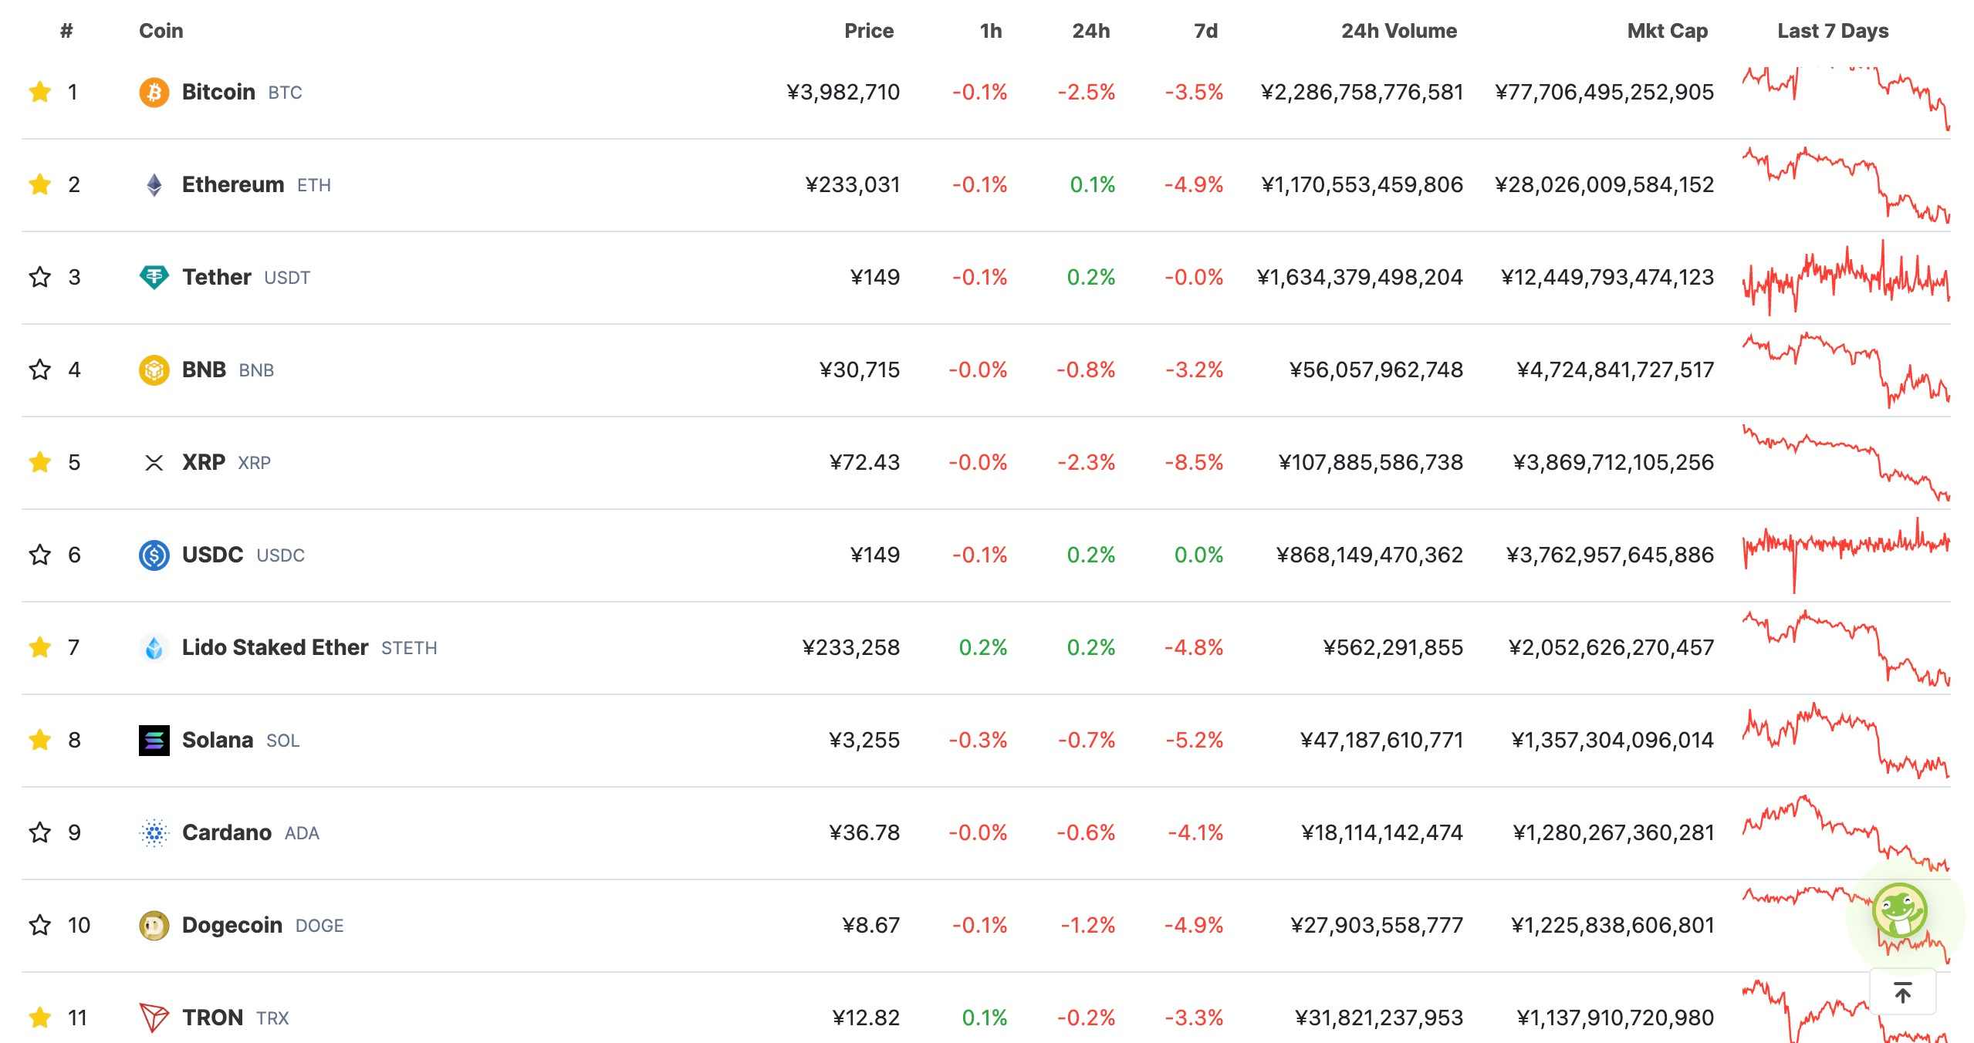Open the Dogecoin coin page
Image resolution: width=1974 pixels, height=1043 pixels.
pos(232,926)
